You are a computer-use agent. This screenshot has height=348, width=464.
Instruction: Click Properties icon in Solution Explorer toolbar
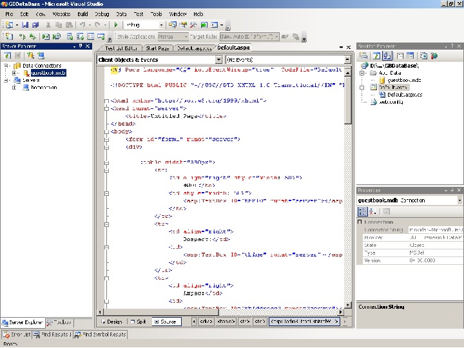point(363,56)
